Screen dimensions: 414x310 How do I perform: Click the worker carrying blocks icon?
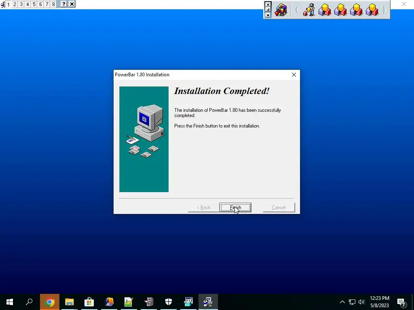pyautogui.click(x=309, y=10)
